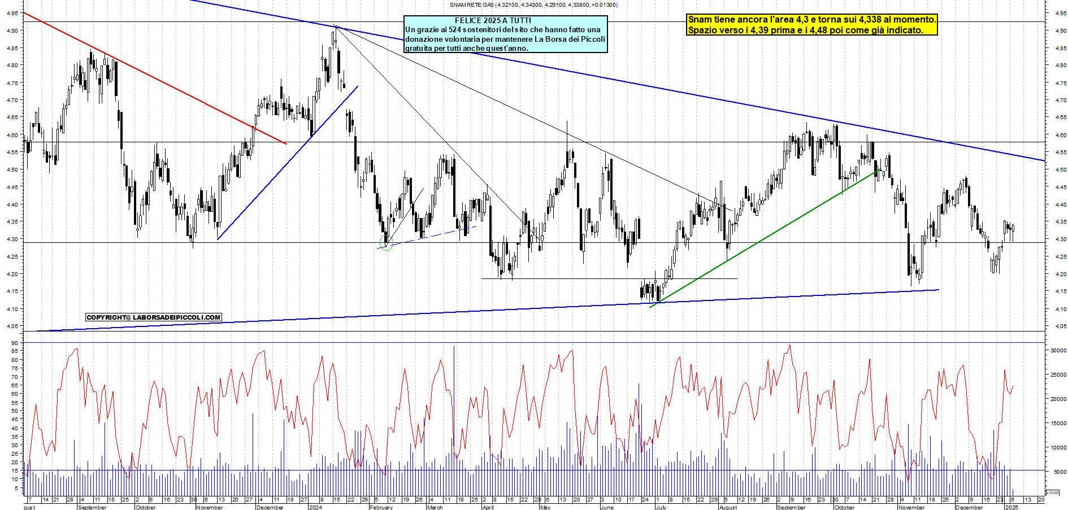
Task: Click the yellow Snam 4,3 area commentary
Action: [x=811, y=25]
